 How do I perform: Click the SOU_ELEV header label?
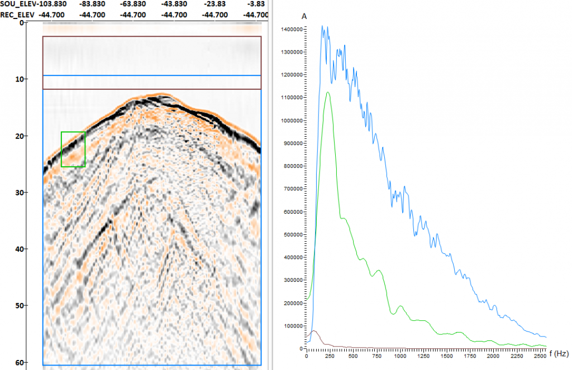(19, 4)
